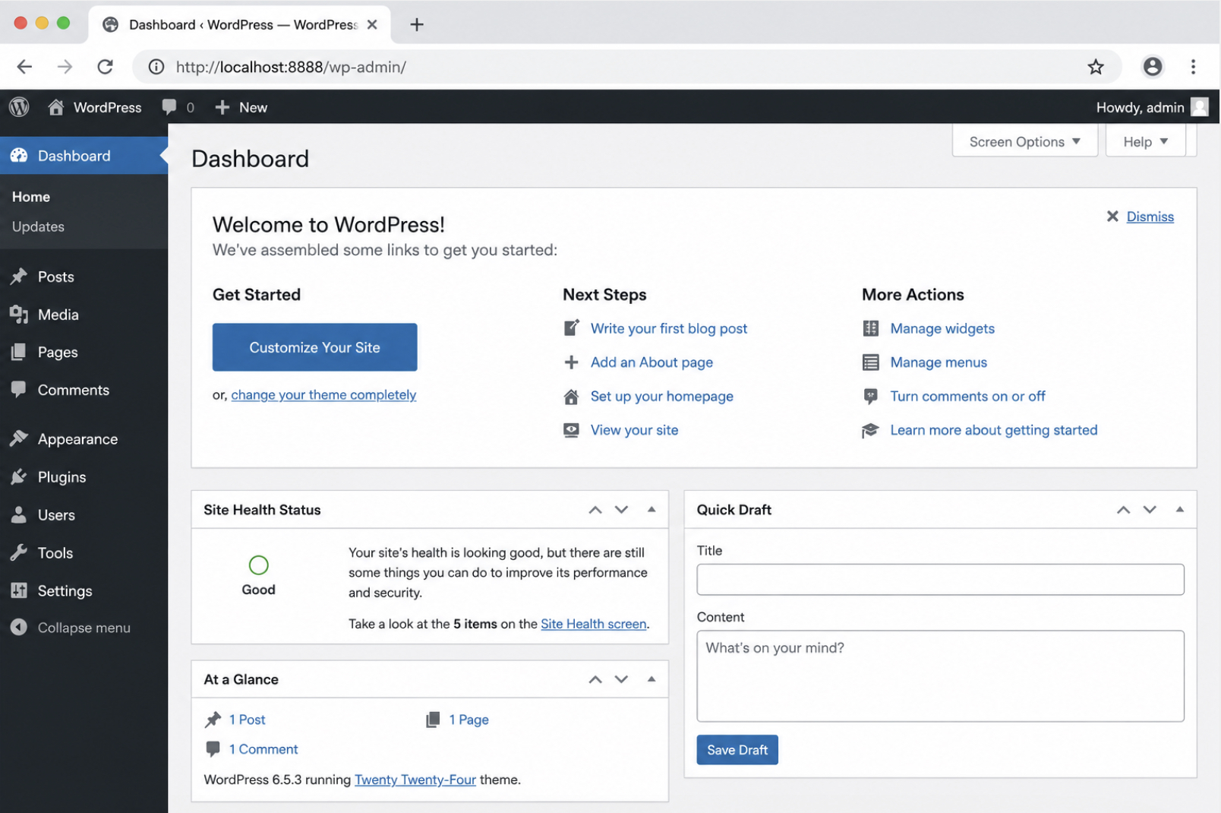Click the Comments bubble icon in sidebar
The width and height of the screenshot is (1221, 813).
19,390
